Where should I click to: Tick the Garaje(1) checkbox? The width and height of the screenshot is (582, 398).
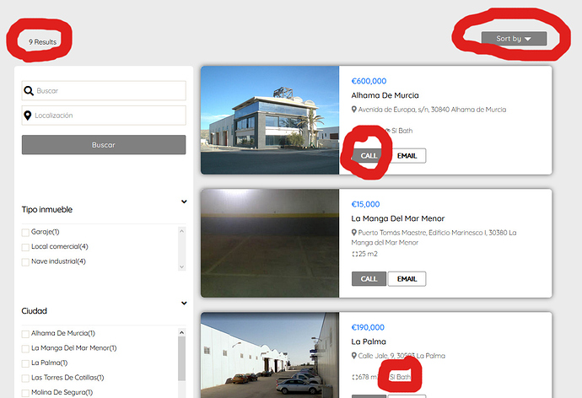click(x=25, y=233)
